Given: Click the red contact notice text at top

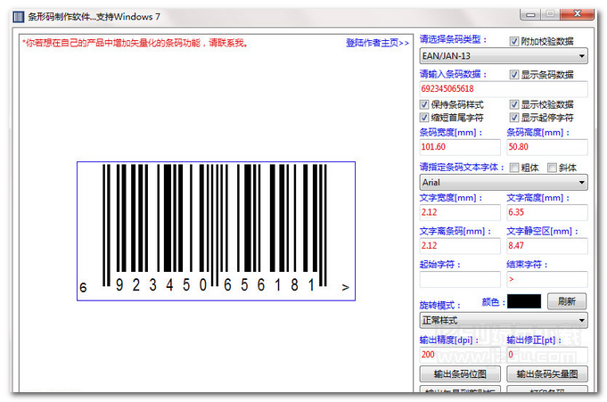Looking at the screenshot, I should [135, 43].
